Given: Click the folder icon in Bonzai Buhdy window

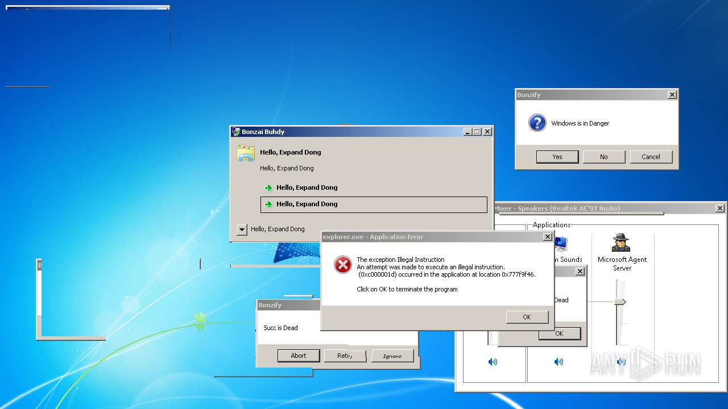Looking at the screenshot, I should (246, 153).
